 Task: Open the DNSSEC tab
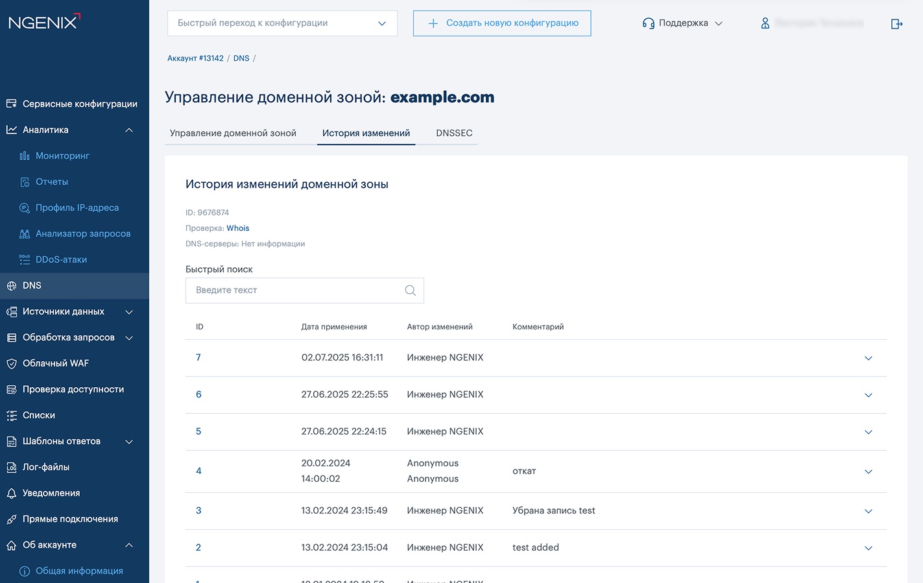tap(454, 133)
